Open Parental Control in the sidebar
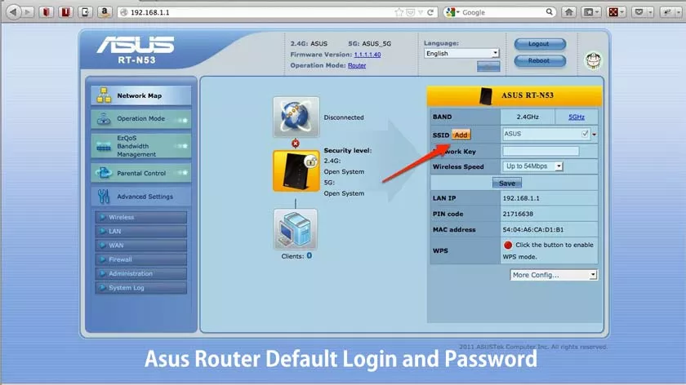 [x=140, y=173]
